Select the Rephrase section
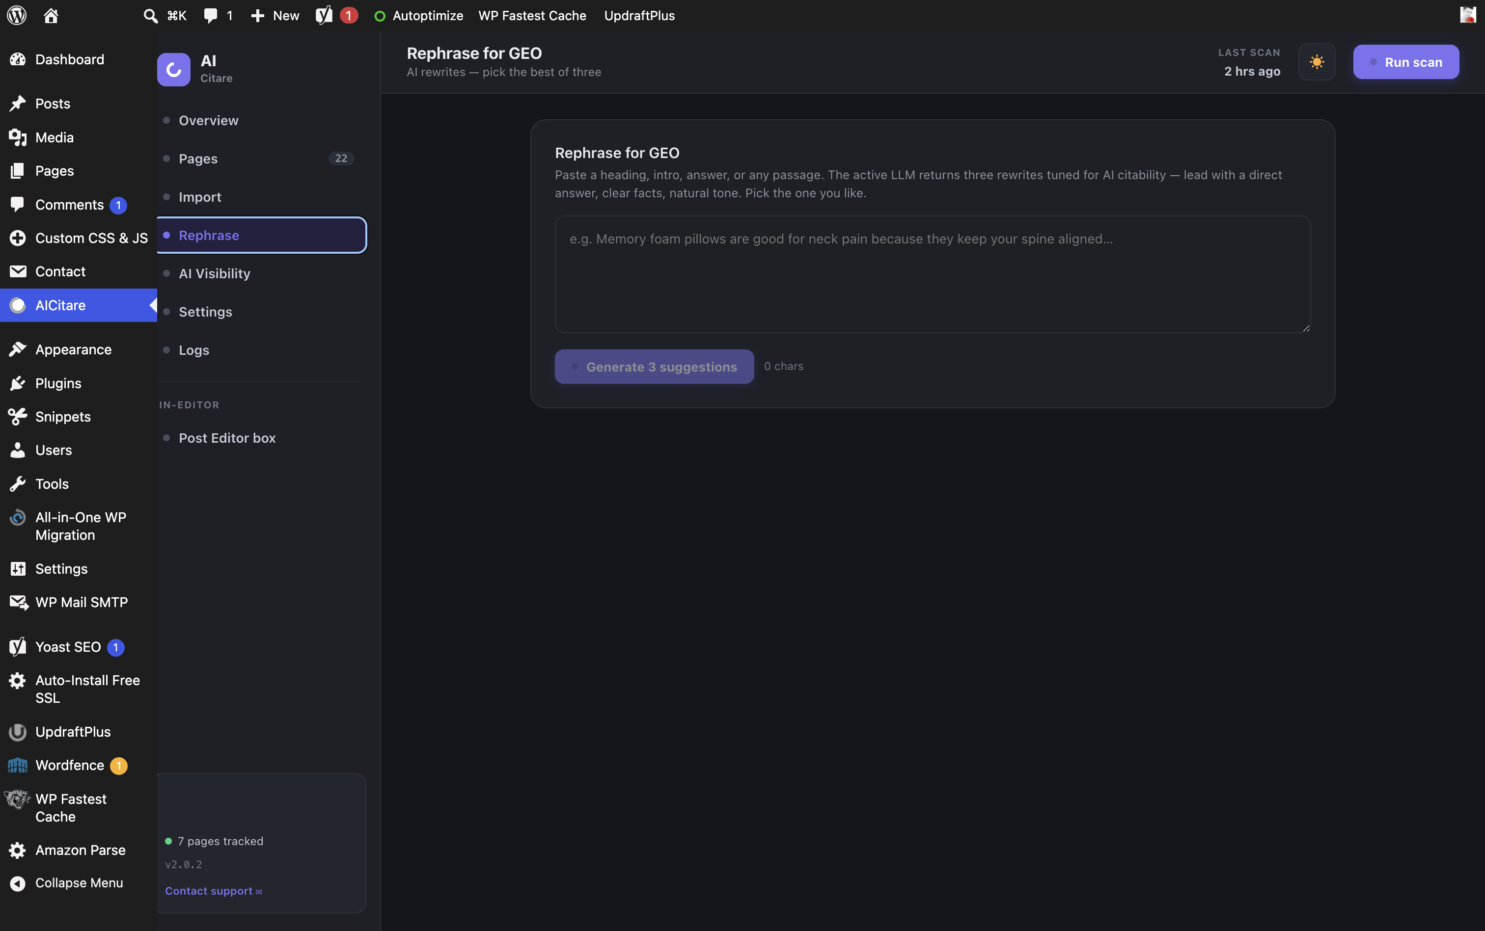This screenshot has height=931, width=1485. coord(262,235)
